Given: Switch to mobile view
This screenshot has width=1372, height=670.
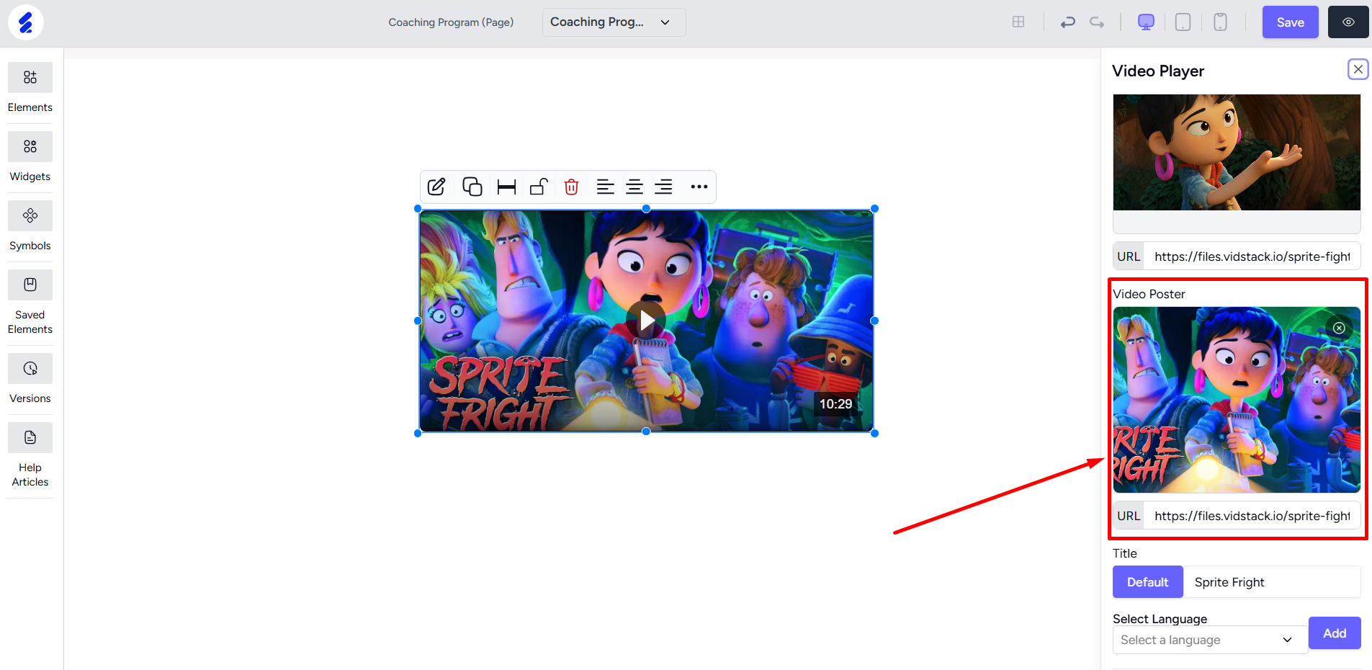Looking at the screenshot, I should pyautogui.click(x=1220, y=22).
